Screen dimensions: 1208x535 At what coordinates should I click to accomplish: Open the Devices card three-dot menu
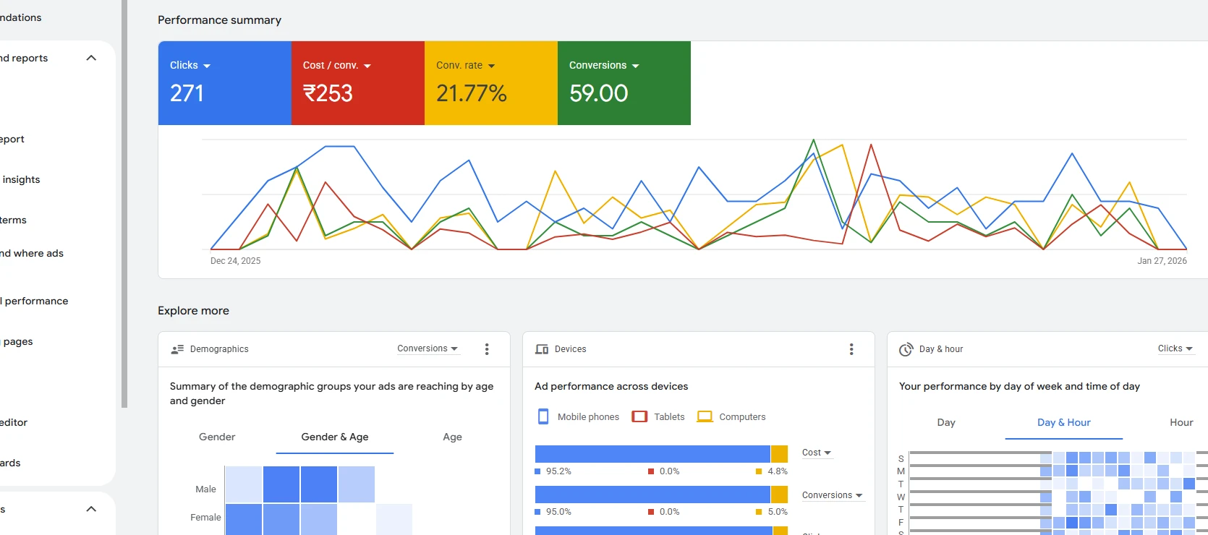(x=851, y=349)
